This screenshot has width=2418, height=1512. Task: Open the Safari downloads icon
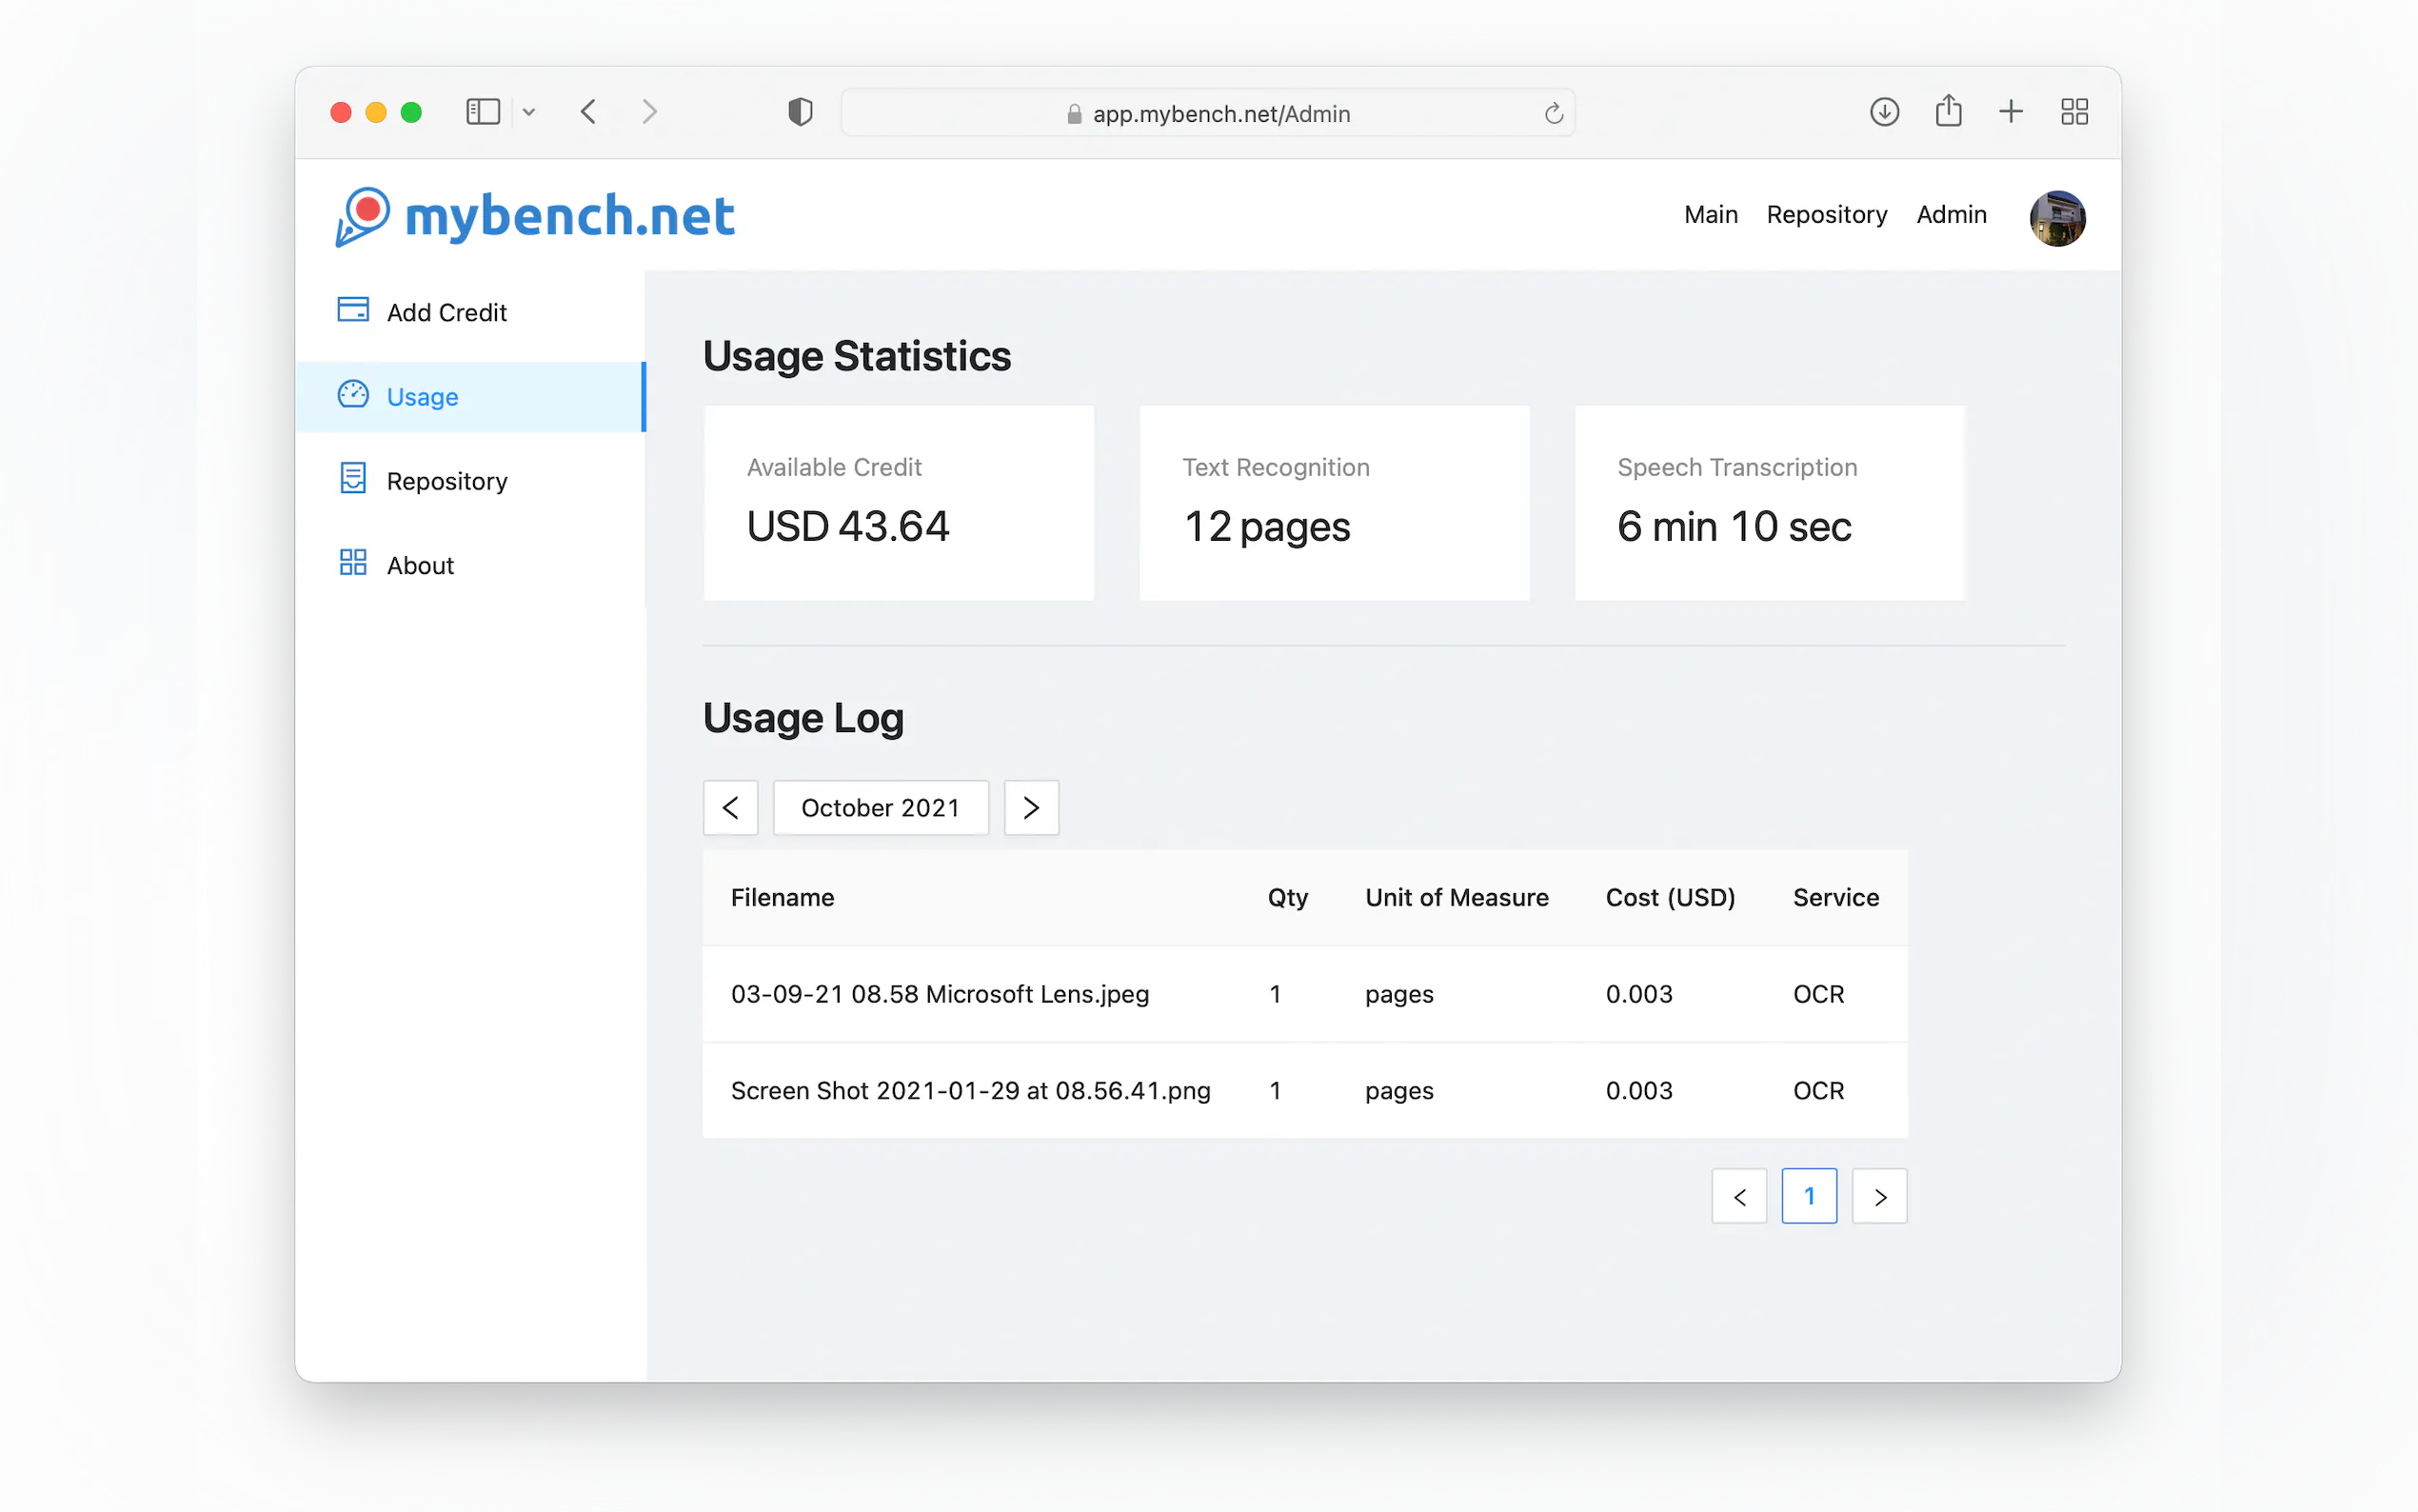click(1884, 112)
